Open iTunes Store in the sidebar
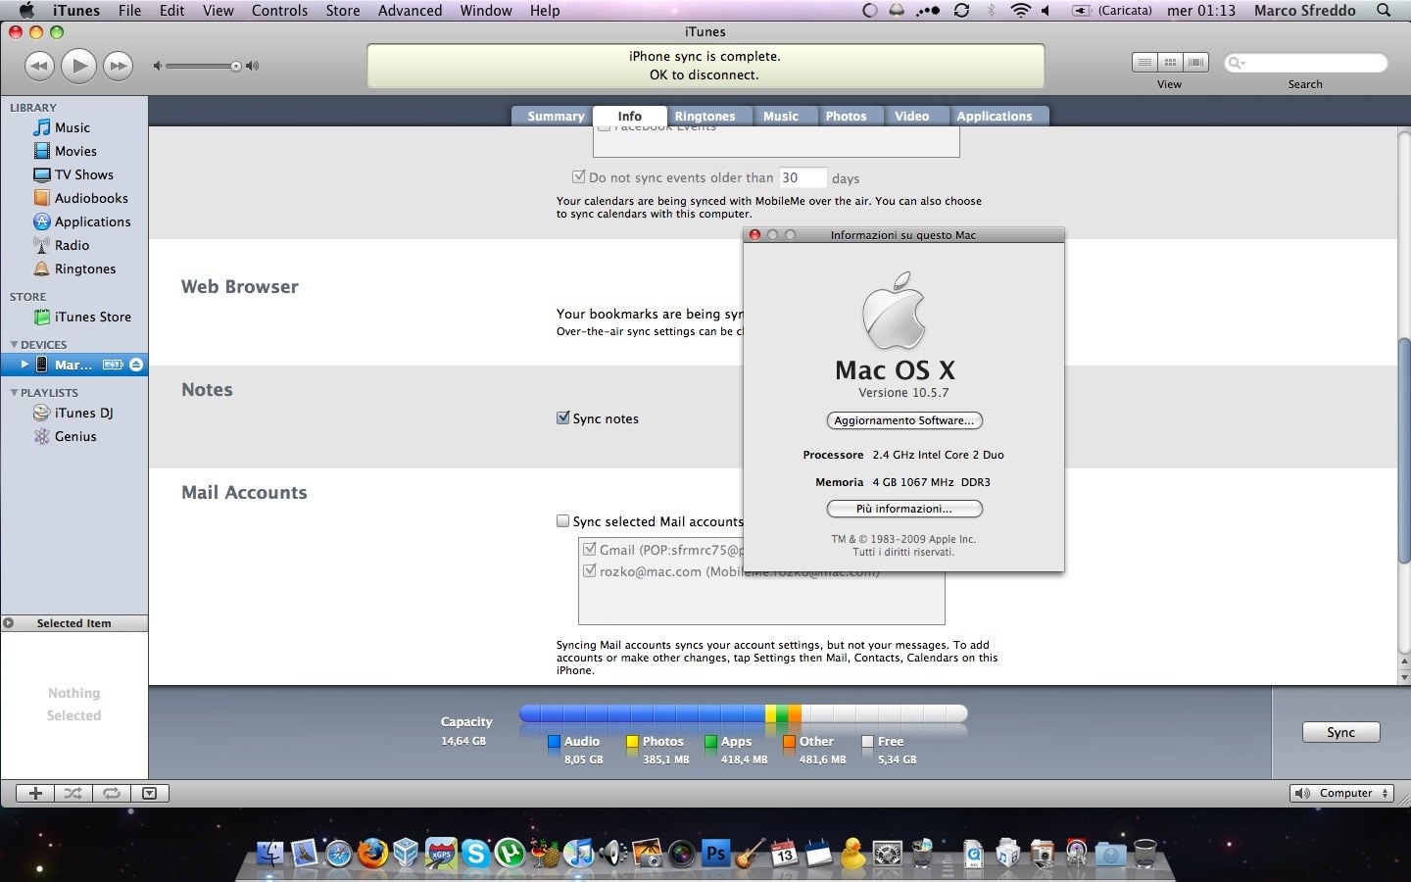The height and width of the screenshot is (882, 1411). (92, 317)
